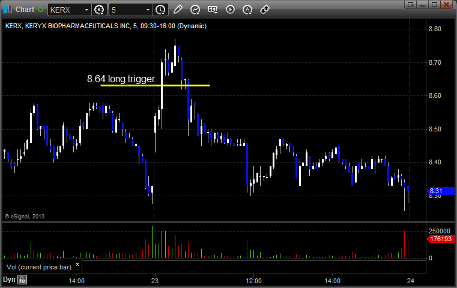Open the window options icon in the title bar
Viewport: 457px width, 288px height.
[x=411, y=4]
